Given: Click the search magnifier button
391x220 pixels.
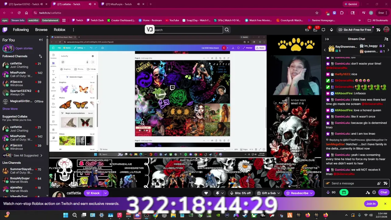Looking at the screenshot, I should [x=227, y=30].
